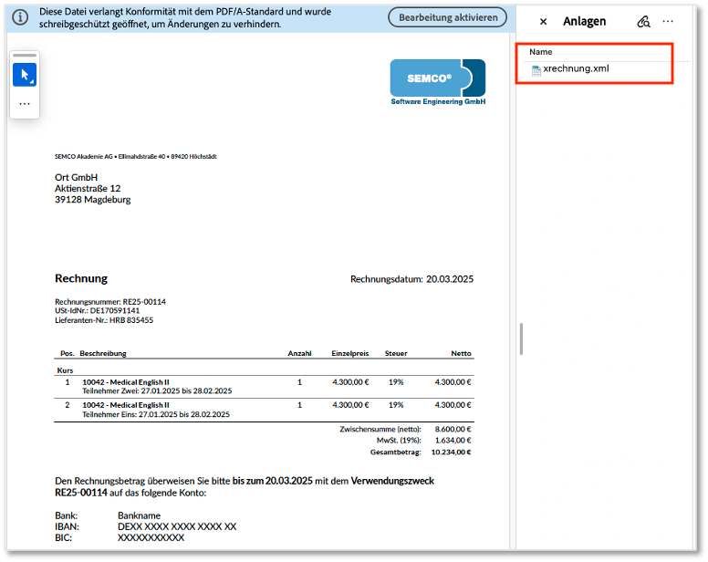Click the Netto column header
The image size is (708, 562).
click(461, 353)
